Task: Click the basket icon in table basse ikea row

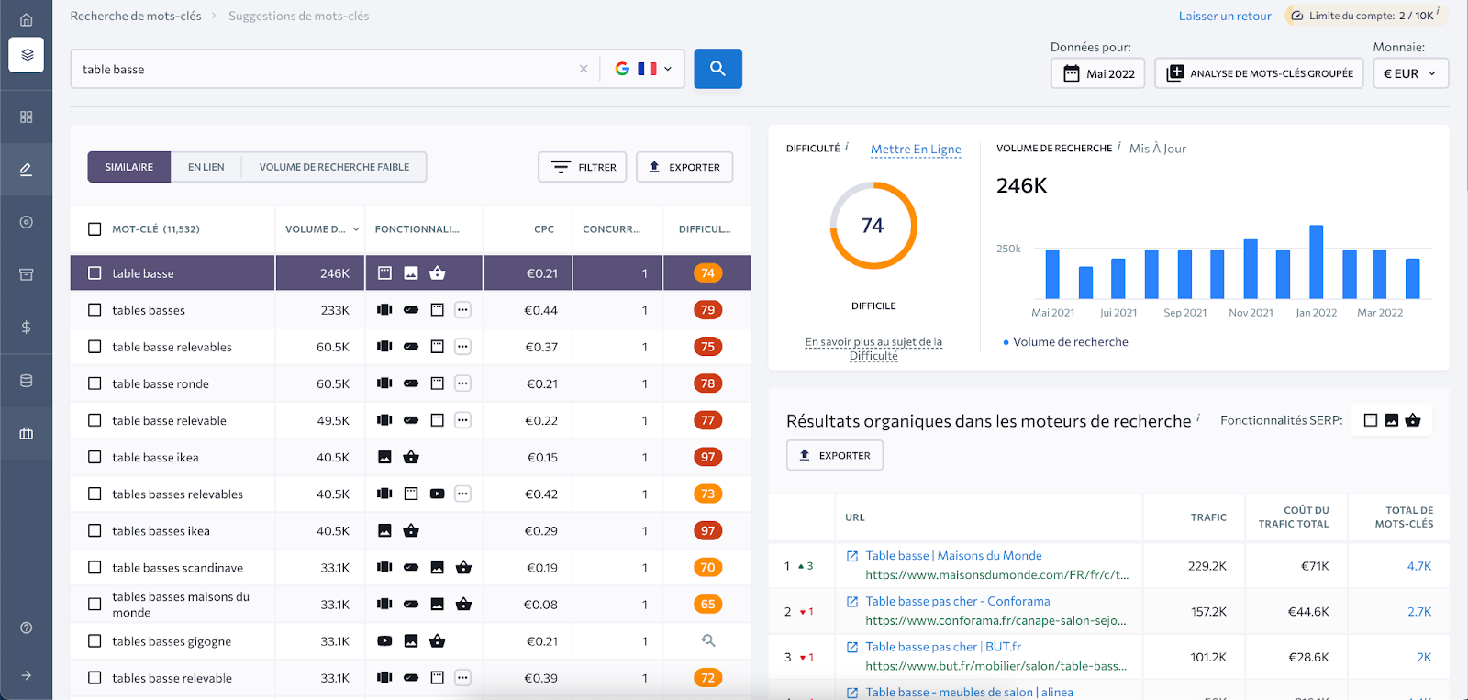Action: (x=411, y=457)
